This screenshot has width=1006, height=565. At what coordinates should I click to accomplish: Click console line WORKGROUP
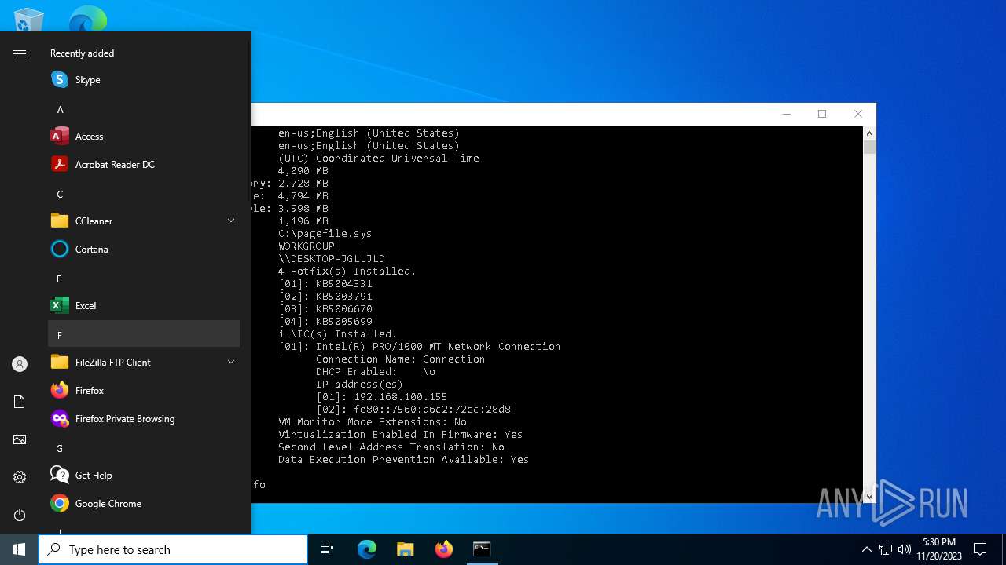click(307, 246)
